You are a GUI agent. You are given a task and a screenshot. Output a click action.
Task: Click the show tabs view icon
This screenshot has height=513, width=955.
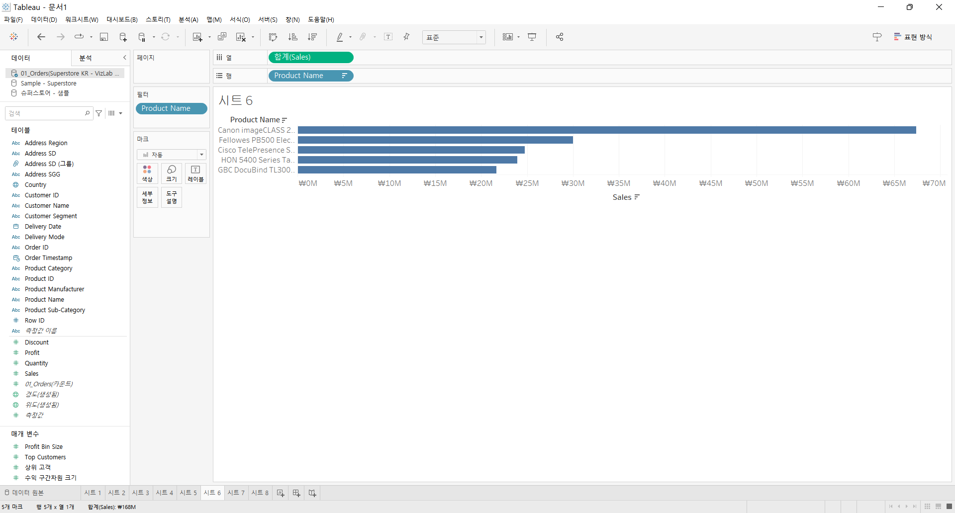coord(949,507)
